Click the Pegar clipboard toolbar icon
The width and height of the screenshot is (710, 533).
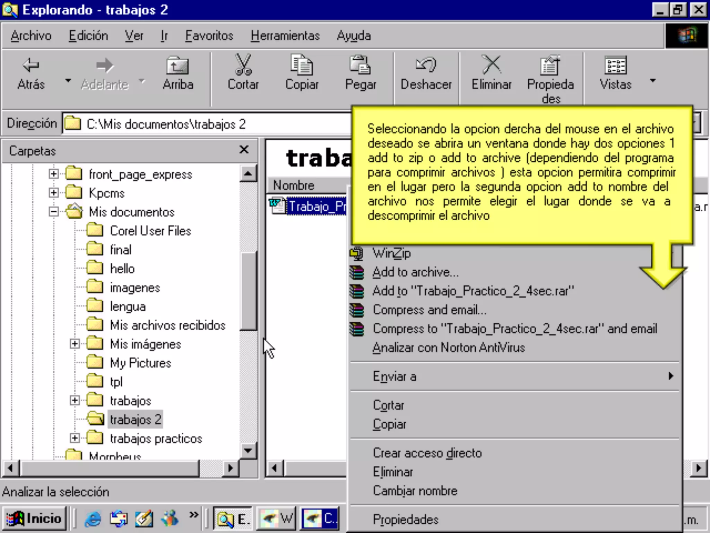pyautogui.click(x=360, y=65)
